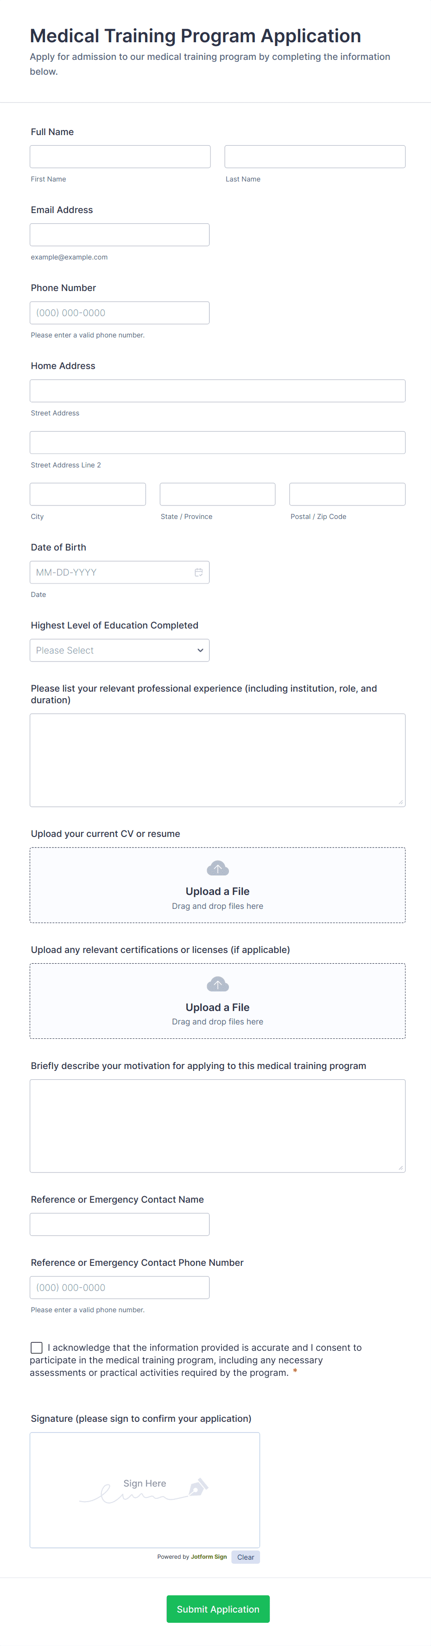Click into the Last Name field
This screenshot has width=431, height=1646.
315,156
